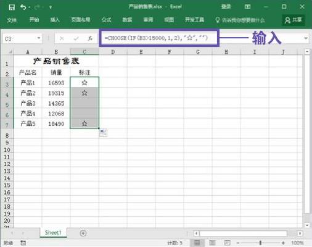Click the header cell 标注

[x=84, y=72]
